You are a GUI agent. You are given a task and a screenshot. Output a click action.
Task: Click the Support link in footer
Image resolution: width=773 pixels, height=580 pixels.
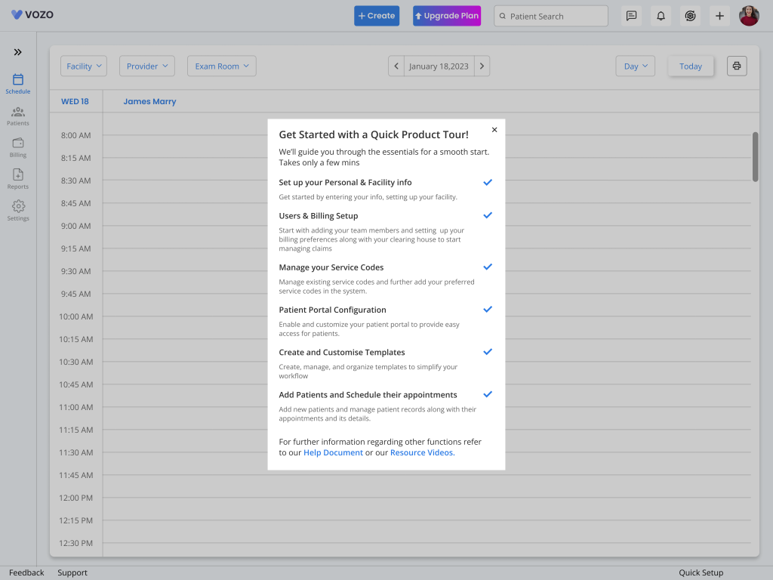(72, 572)
